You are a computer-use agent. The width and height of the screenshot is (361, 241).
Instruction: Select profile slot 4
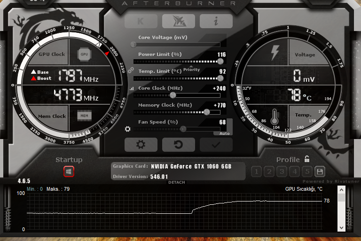click(x=294, y=171)
